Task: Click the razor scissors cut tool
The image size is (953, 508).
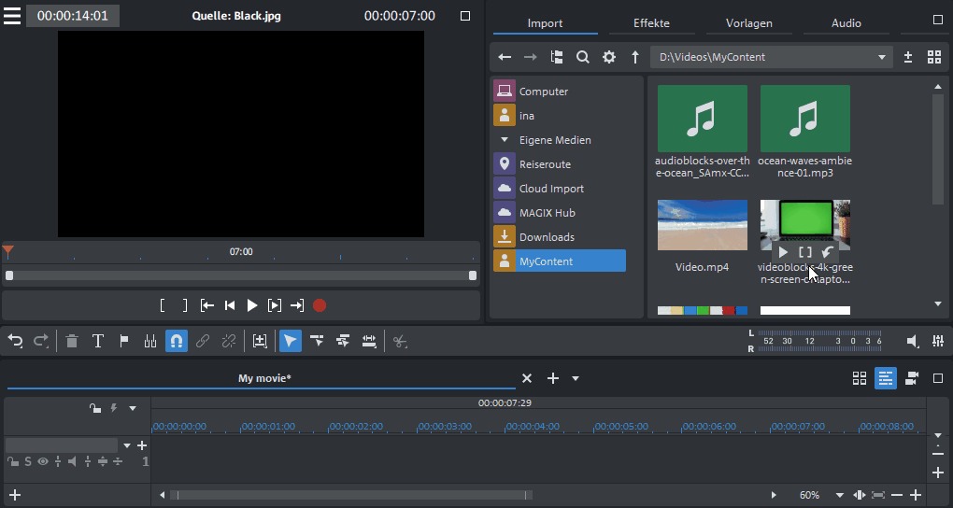Action: [400, 342]
